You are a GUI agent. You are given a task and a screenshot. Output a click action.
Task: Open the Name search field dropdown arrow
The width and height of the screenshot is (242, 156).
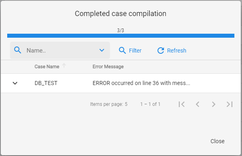tap(102, 50)
